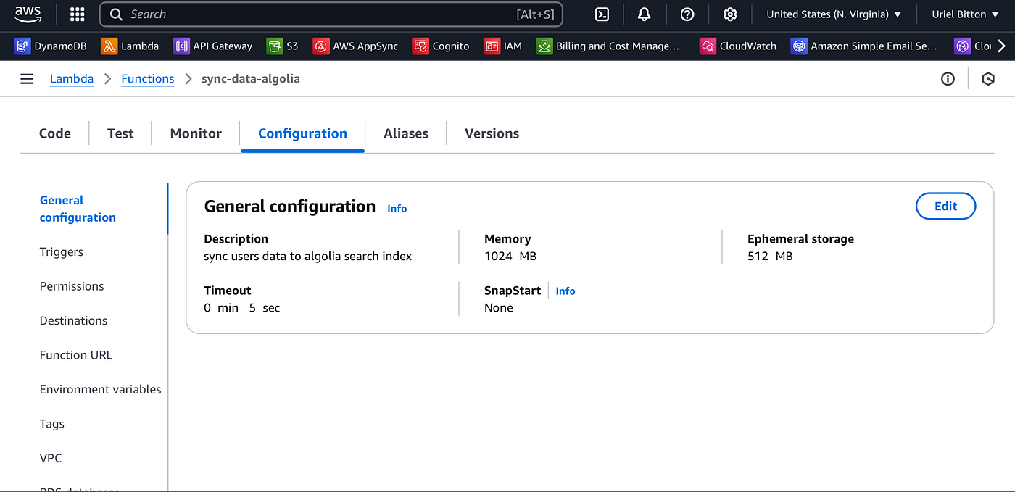Open the services grid menu
Image resolution: width=1015 pixels, height=492 pixels.
pyautogui.click(x=76, y=14)
